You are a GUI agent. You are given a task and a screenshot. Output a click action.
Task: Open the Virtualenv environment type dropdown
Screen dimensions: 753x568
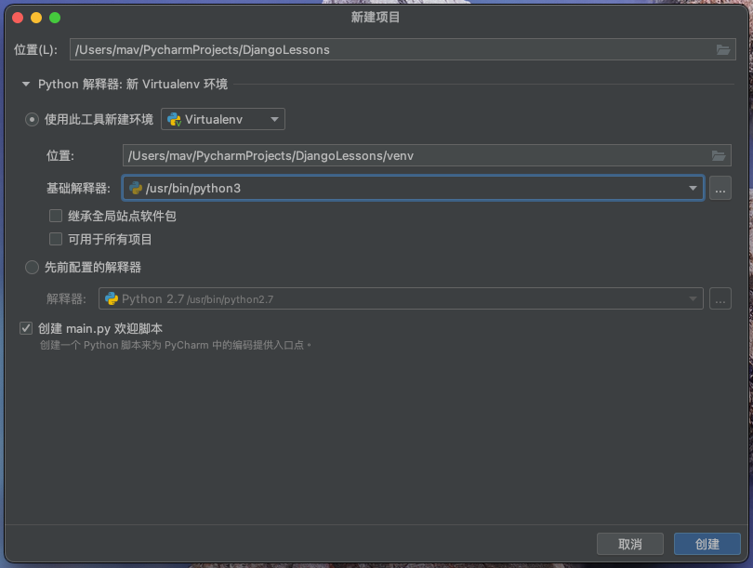point(274,119)
